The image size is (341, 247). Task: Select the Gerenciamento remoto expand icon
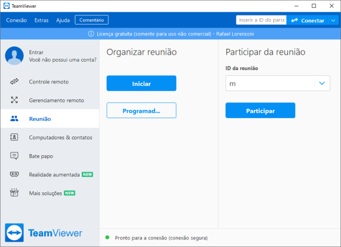point(14,100)
